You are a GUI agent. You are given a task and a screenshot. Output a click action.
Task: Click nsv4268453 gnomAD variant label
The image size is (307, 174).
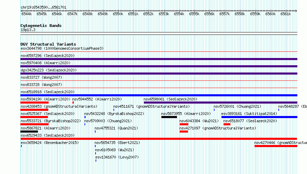click(59, 106)
